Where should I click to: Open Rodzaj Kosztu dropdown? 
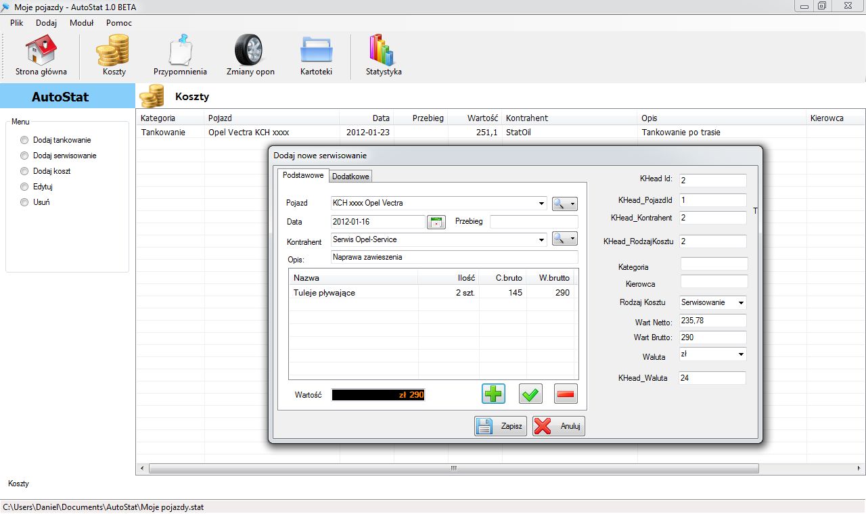(741, 303)
